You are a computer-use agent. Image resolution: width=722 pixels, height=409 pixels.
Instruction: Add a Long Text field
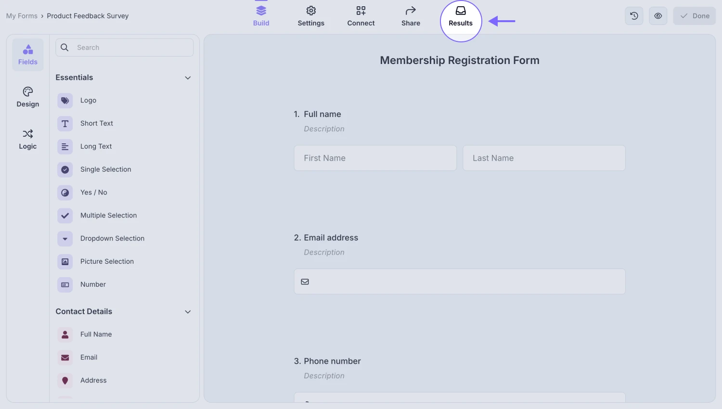(x=65, y=146)
